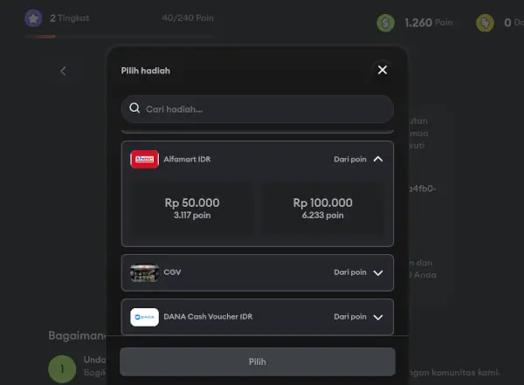The width and height of the screenshot is (524, 385).
Task: Click the DANA logo icon
Action: click(x=144, y=317)
